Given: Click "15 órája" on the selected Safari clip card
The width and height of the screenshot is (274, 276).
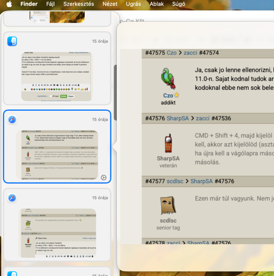Looking at the screenshot, I should click(x=100, y=119).
